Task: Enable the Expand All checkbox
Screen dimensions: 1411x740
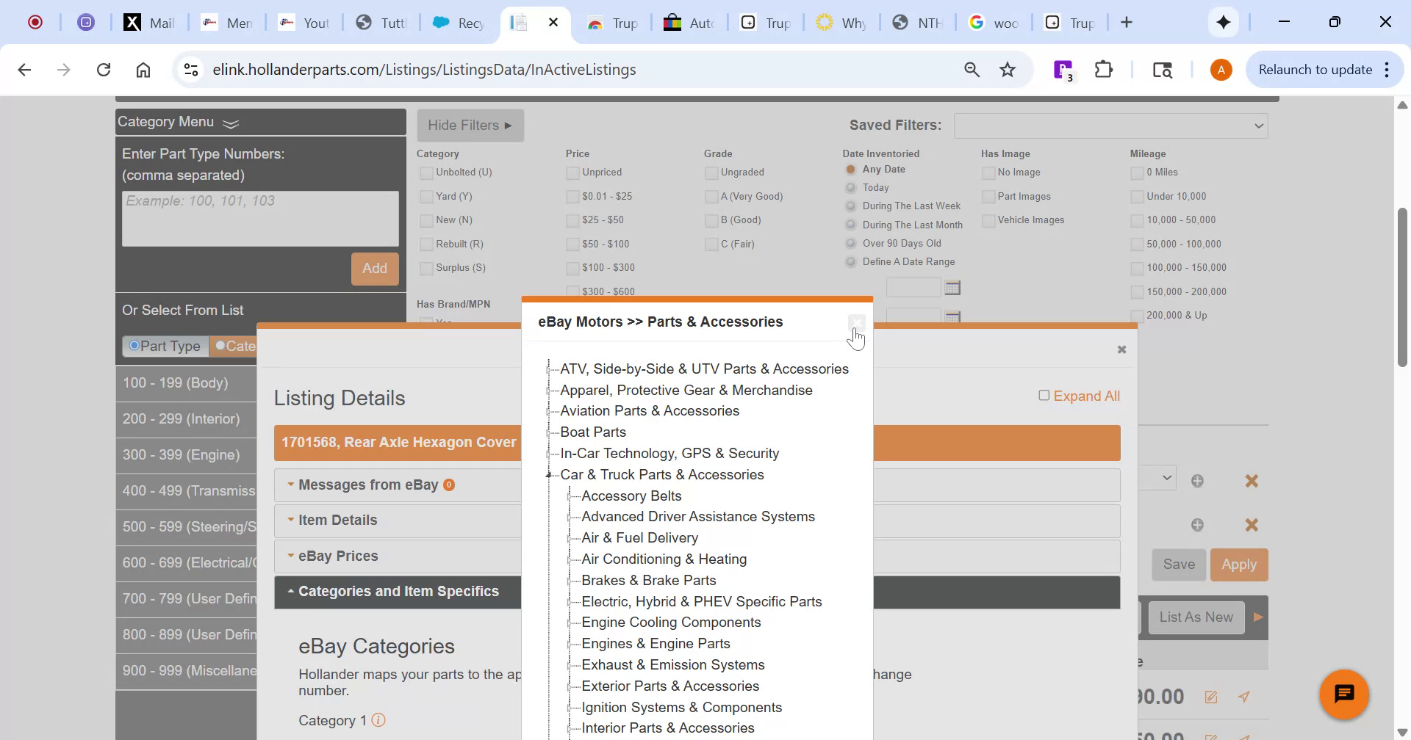Action: (x=1043, y=395)
